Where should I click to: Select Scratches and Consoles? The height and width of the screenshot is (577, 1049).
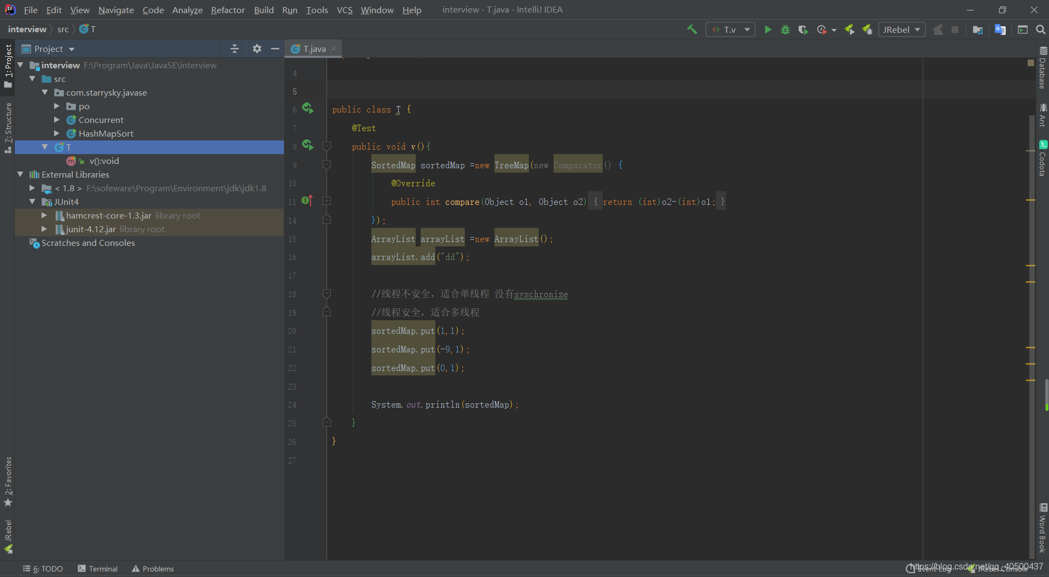pos(88,243)
